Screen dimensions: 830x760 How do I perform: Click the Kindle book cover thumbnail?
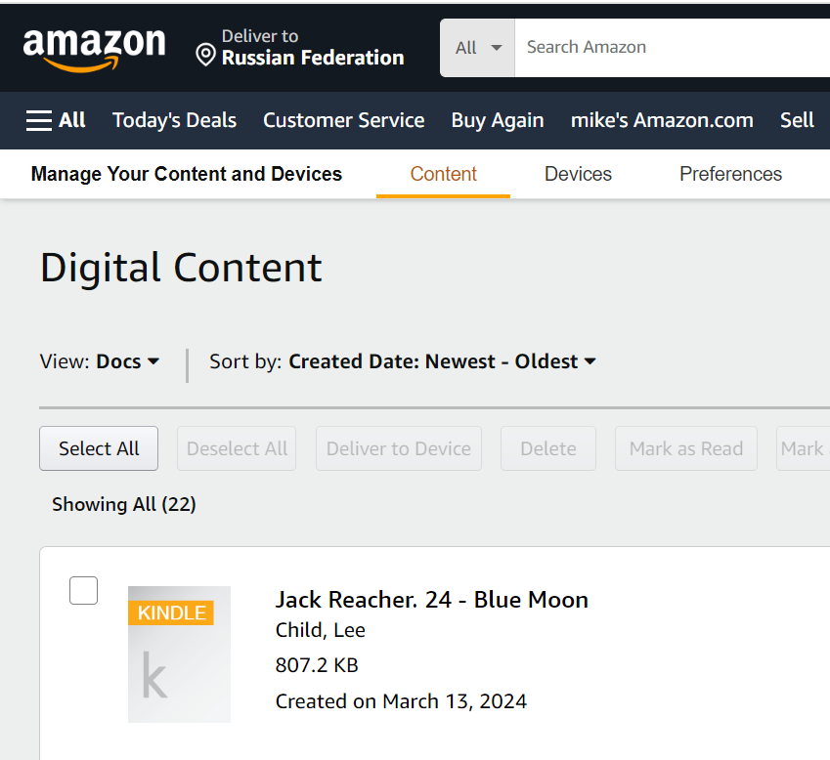tap(179, 654)
